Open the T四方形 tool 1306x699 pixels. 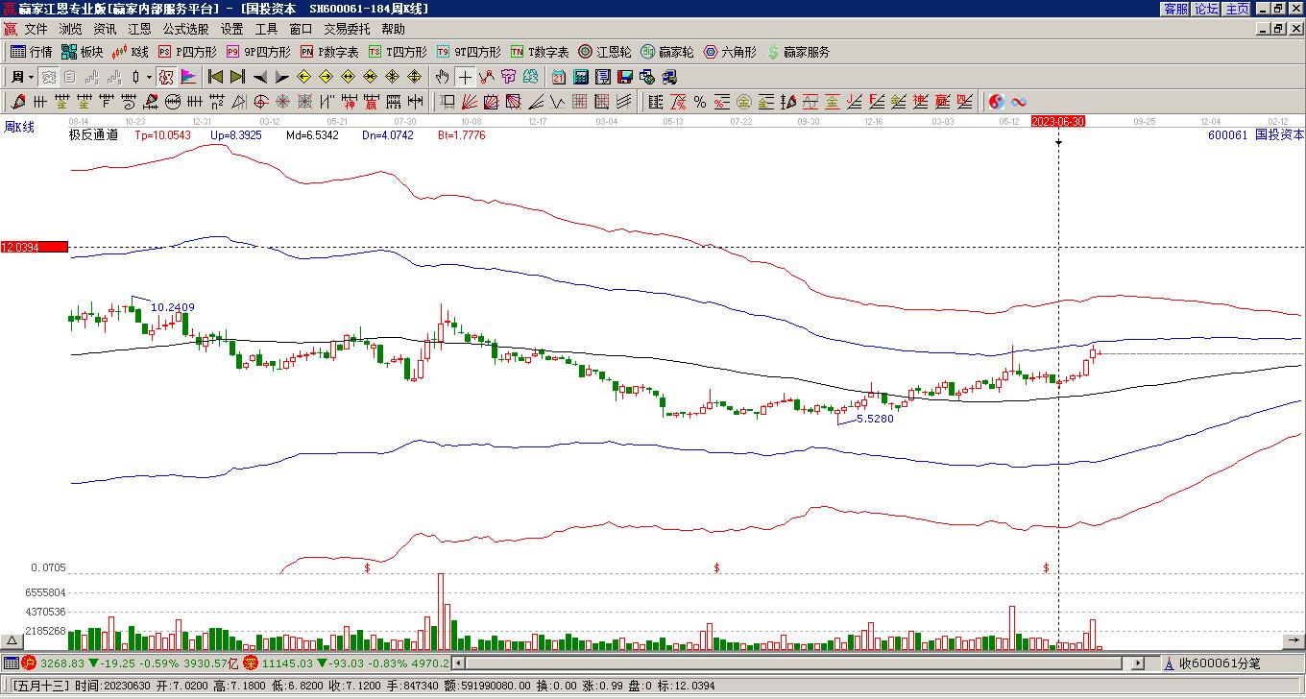pyautogui.click(x=398, y=52)
